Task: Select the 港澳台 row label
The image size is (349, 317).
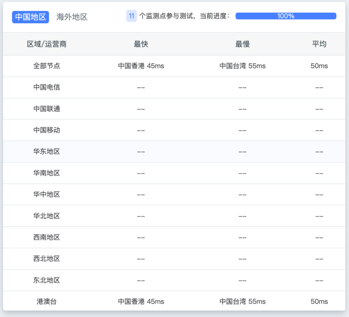Action: coord(47,302)
